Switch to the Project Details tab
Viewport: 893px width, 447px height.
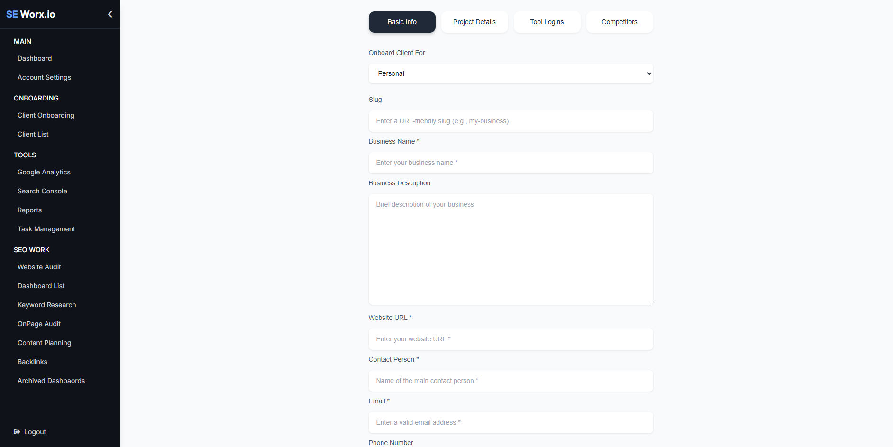[474, 22]
